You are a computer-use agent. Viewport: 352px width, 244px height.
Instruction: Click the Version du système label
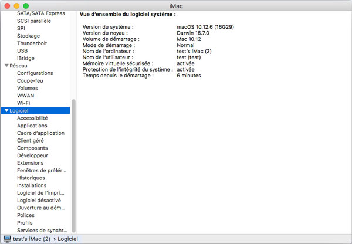point(108,27)
